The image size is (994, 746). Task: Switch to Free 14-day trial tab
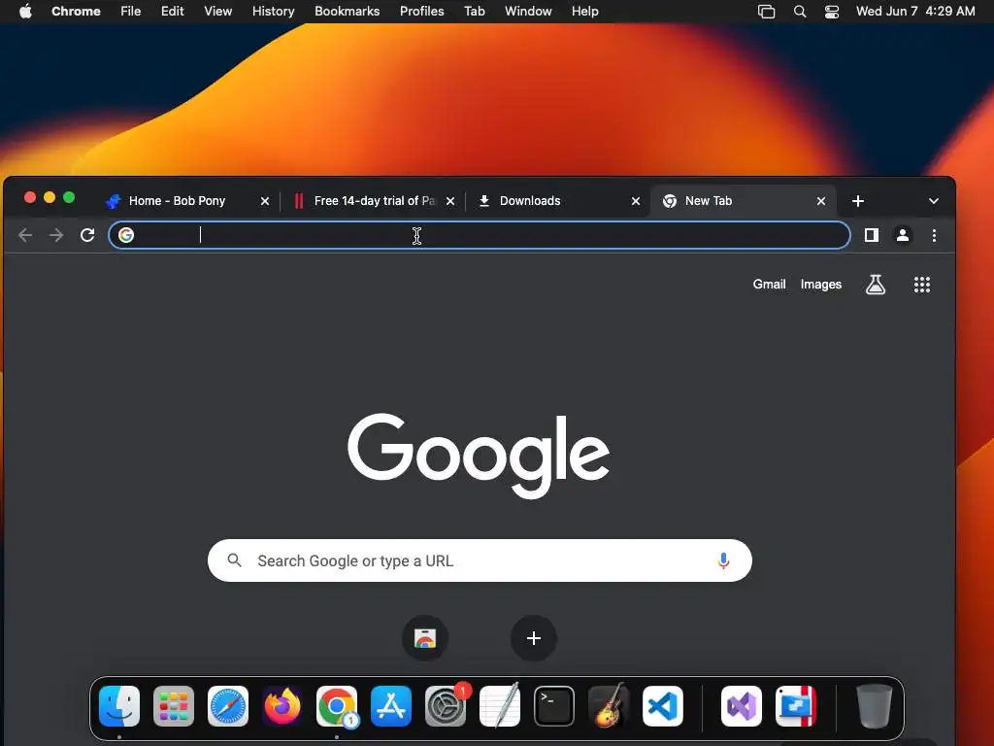374,201
